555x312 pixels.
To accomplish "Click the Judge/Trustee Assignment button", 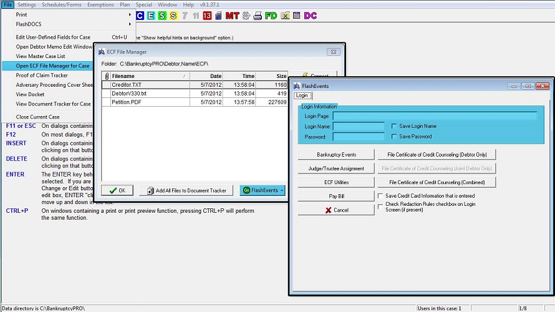I will [336, 168].
